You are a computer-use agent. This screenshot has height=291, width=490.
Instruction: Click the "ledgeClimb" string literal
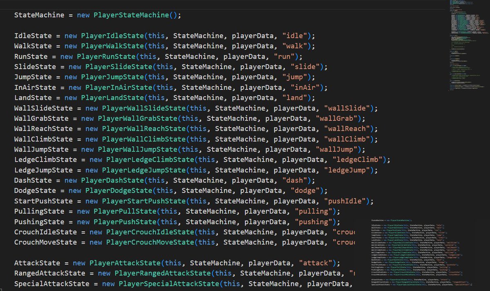click(358, 160)
